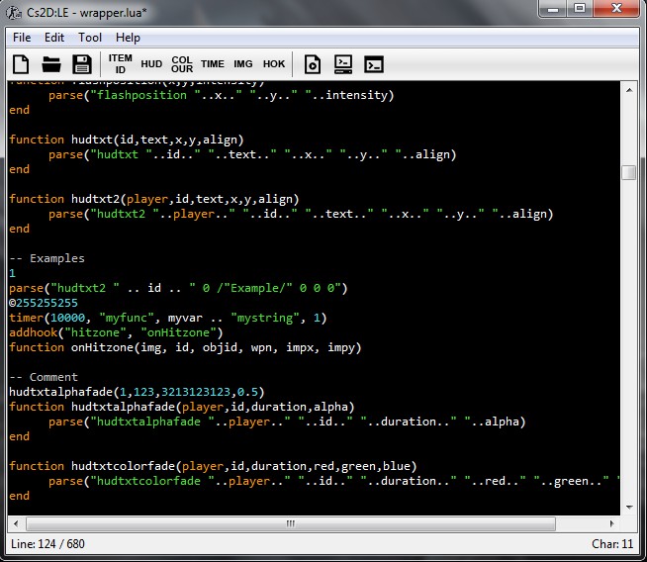Open the HOK hooks tool
Screen dimensions: 647x562
click(274, 64)
